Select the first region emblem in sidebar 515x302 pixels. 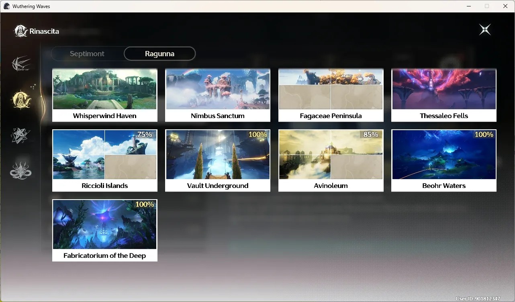[21, 63]
